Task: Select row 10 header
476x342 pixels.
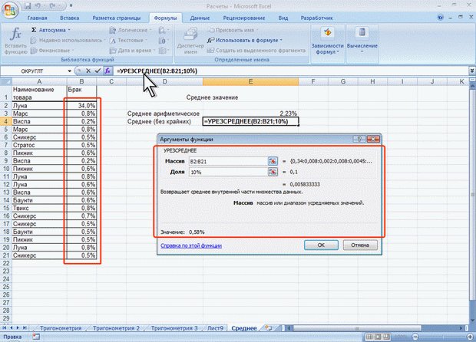Action: click(6, 169)
